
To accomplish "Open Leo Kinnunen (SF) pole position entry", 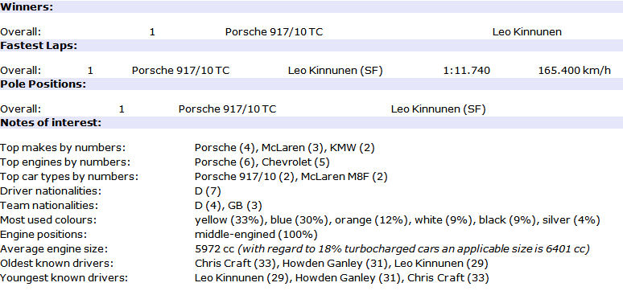I will (x=438, y=109).
